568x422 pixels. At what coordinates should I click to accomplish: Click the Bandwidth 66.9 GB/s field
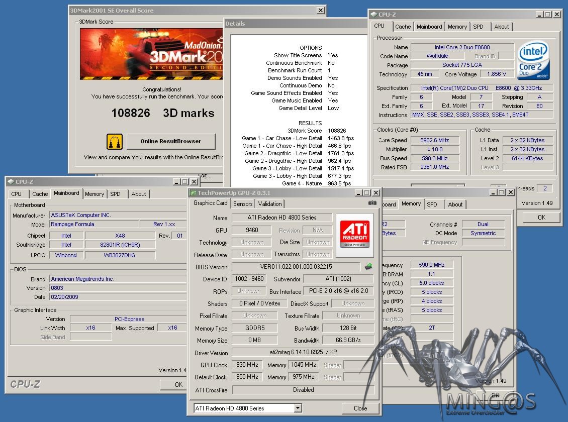tap(348, 340)
